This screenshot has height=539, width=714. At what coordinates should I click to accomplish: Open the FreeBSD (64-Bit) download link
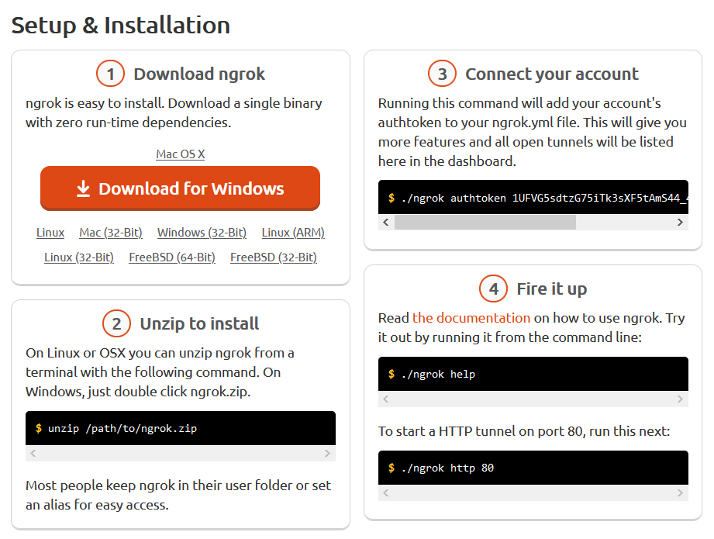pyautogui.click(x=171, y=257)
